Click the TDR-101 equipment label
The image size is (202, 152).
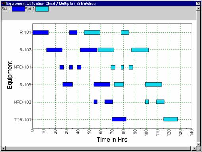tap(22, 120)
